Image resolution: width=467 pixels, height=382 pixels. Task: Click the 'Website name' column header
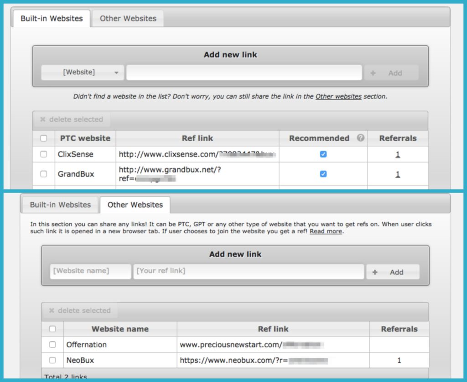(x=120, y=329)
